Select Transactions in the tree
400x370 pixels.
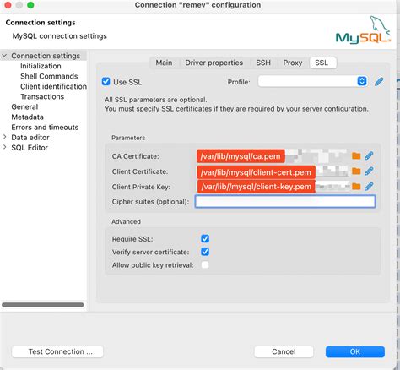(42, 96)
